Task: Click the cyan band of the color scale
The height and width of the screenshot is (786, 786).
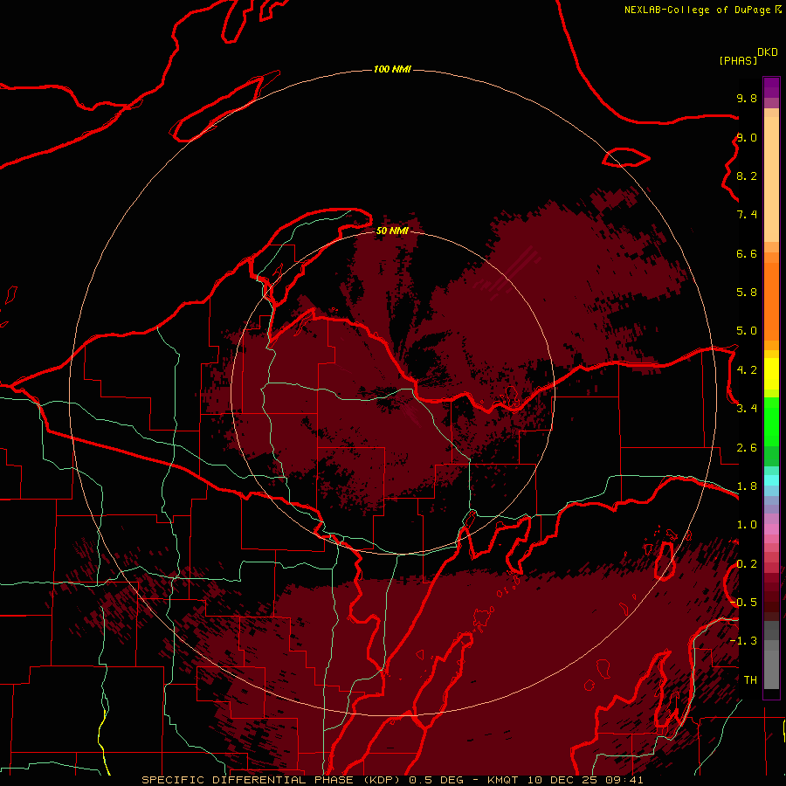Action: 771,480
